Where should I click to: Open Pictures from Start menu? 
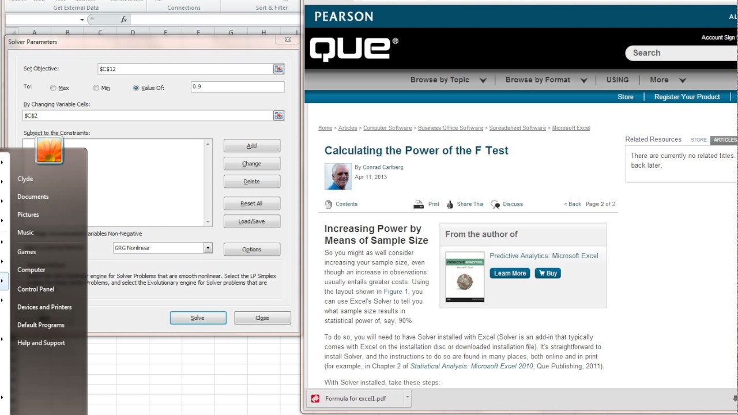click(x=28, y=214)
